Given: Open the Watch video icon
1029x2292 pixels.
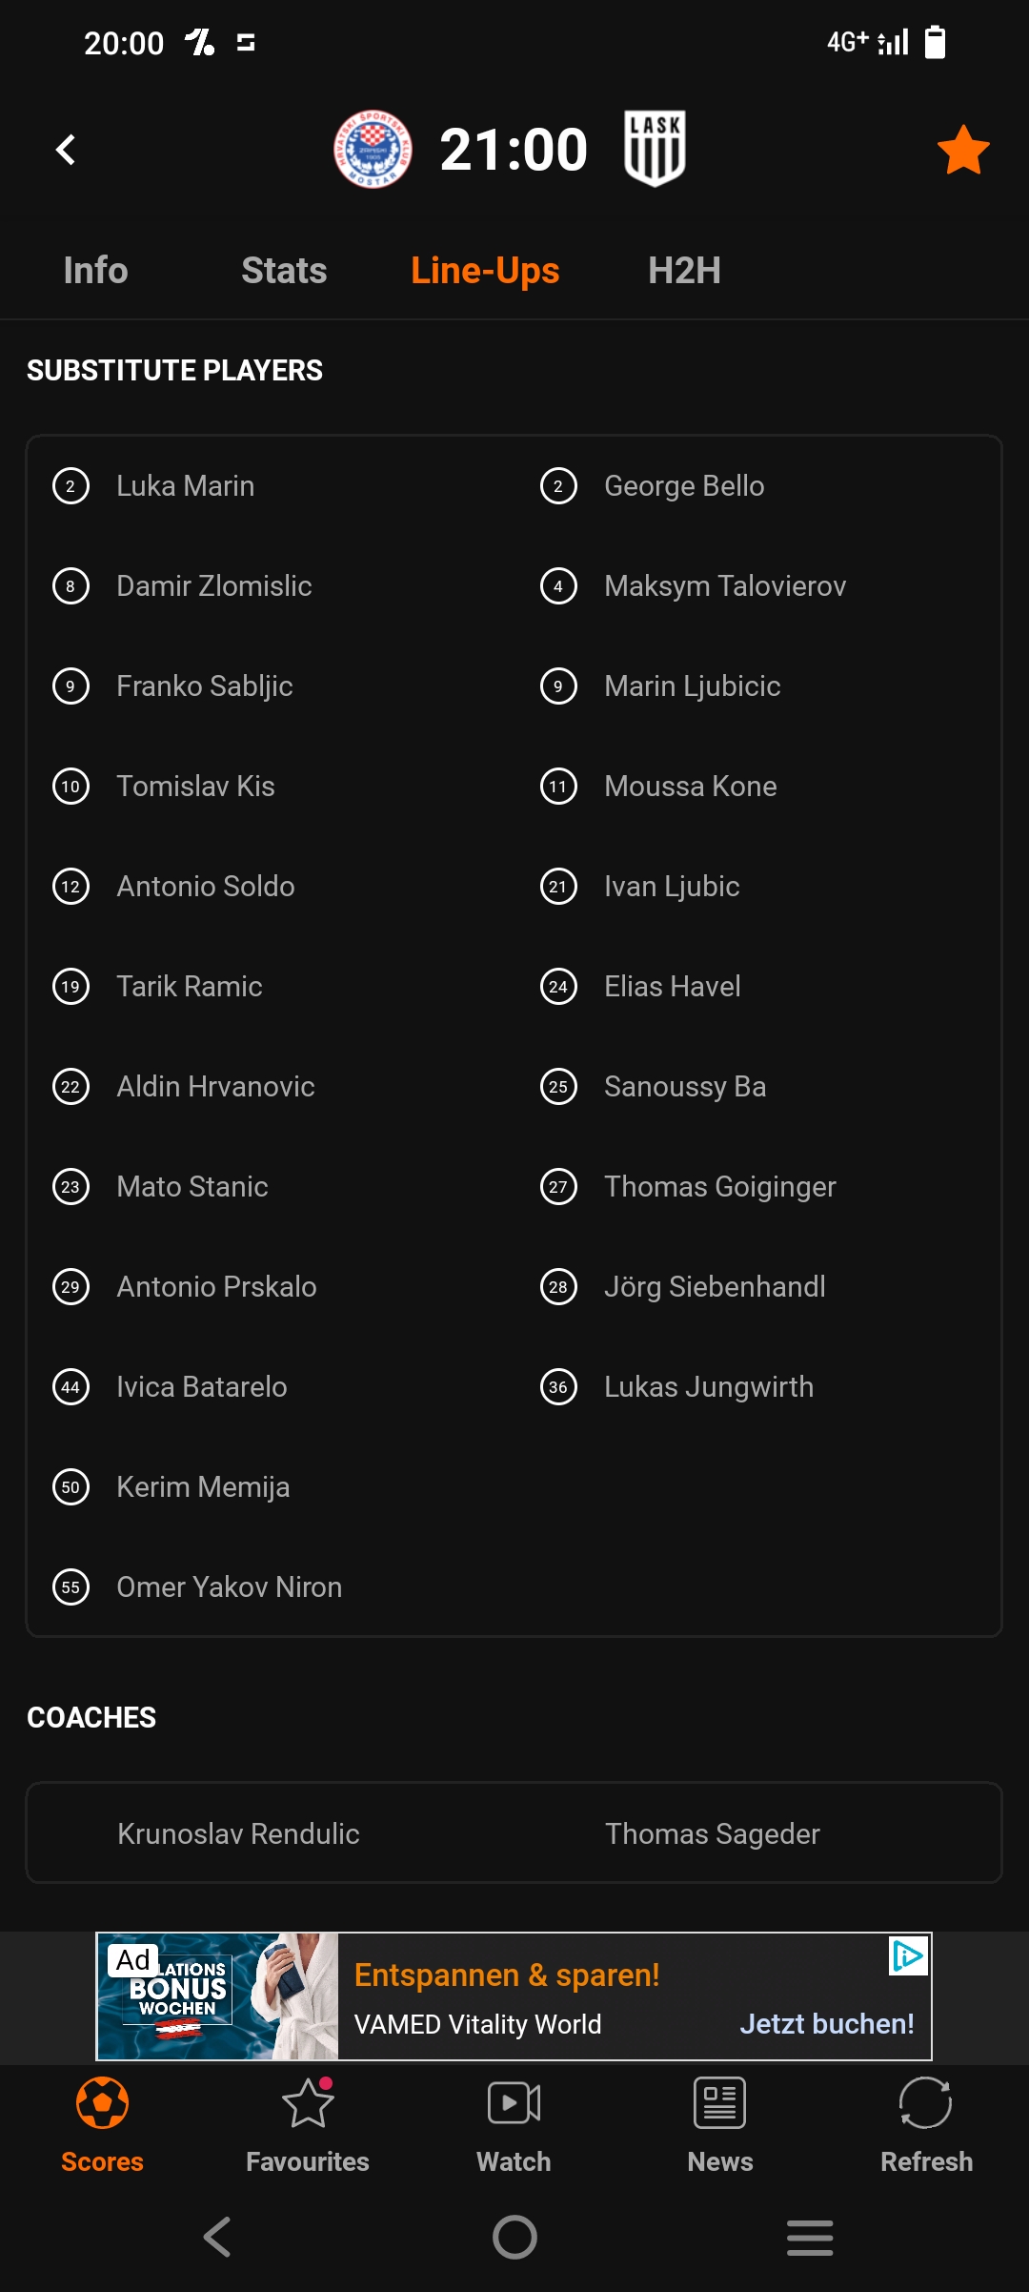Looking at the screenshot, I should tap(514, 2103).
